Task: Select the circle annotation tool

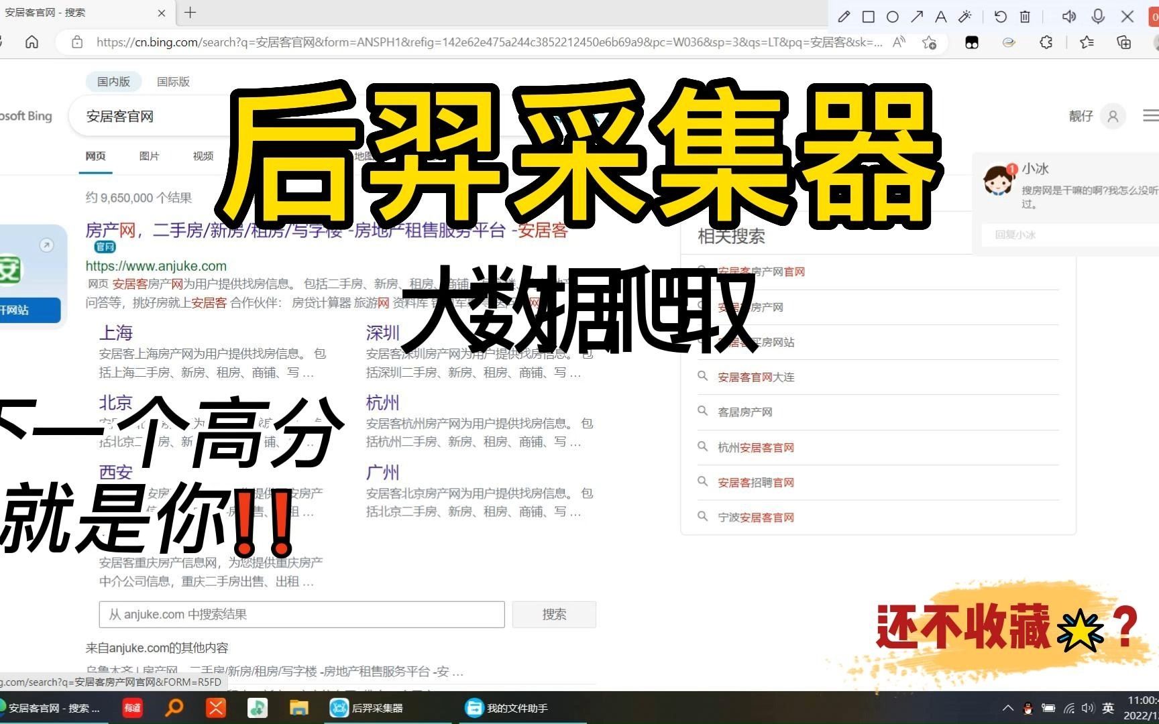Action: (892, 17)
